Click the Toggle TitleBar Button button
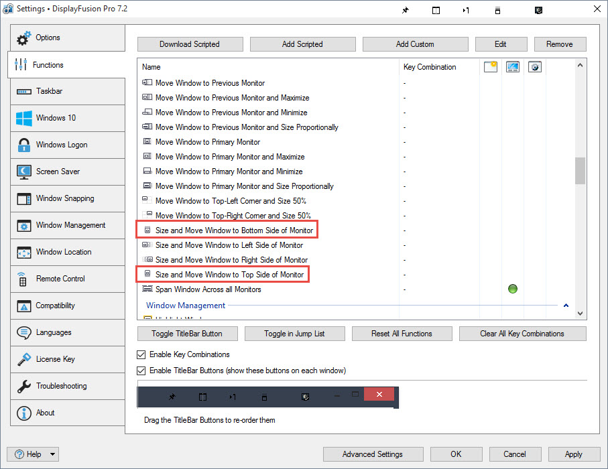This screenshot has width=608, height=469. pyautogui.click(x=187, y=334)
